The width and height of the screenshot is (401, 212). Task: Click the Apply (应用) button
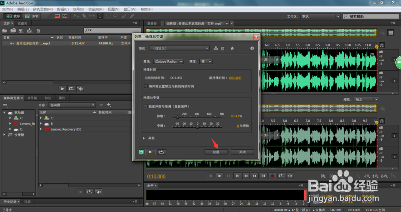(x=216, y=152)
